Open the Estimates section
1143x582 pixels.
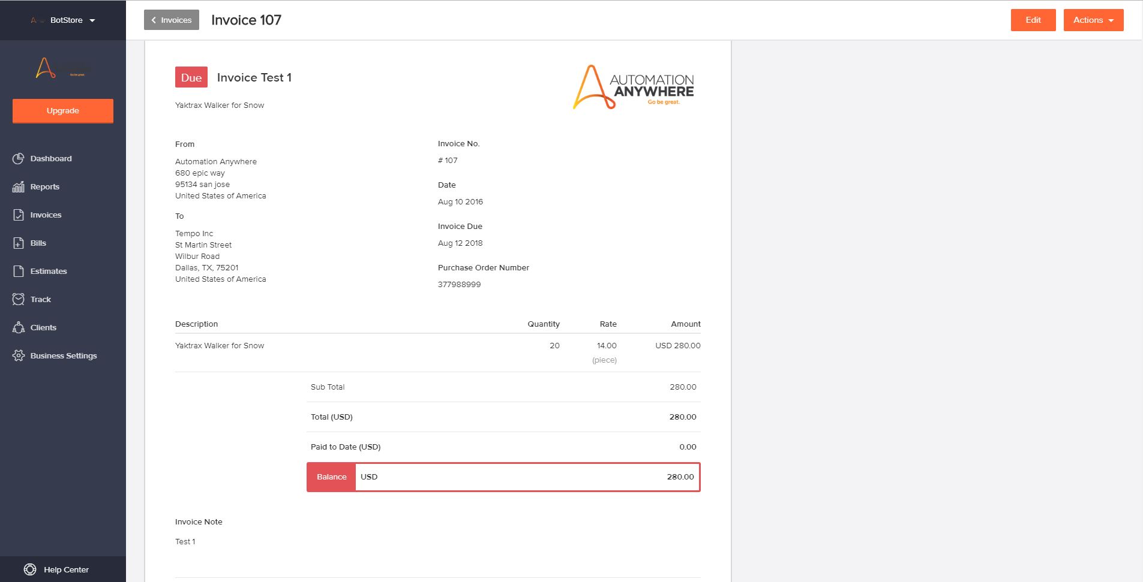[49, 272]
